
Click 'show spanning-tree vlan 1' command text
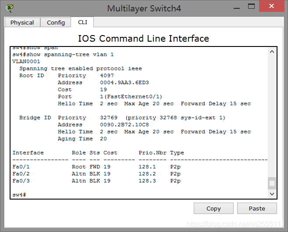click(70, 54)
